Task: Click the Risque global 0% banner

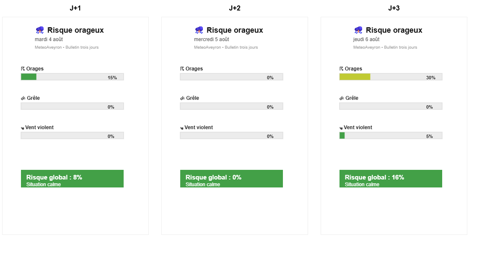Action: click(x=231, y=179)
